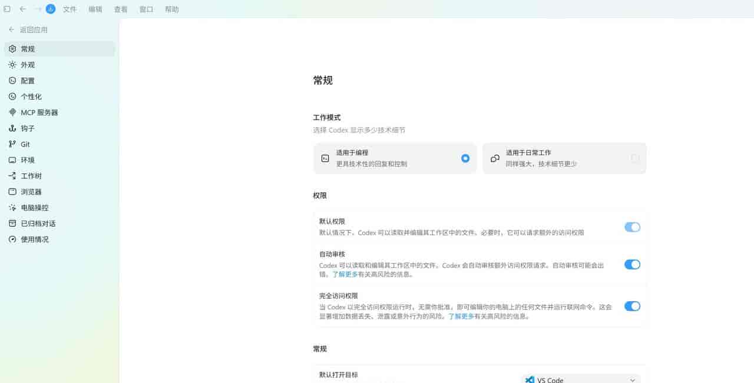The image size is (754, 383).
Task: Click the back arrow in title bar
Action: pos(22,9)
